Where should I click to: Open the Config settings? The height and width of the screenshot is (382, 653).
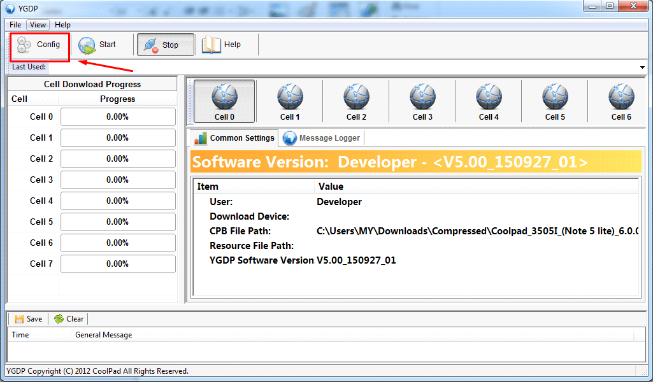[39, 45]
